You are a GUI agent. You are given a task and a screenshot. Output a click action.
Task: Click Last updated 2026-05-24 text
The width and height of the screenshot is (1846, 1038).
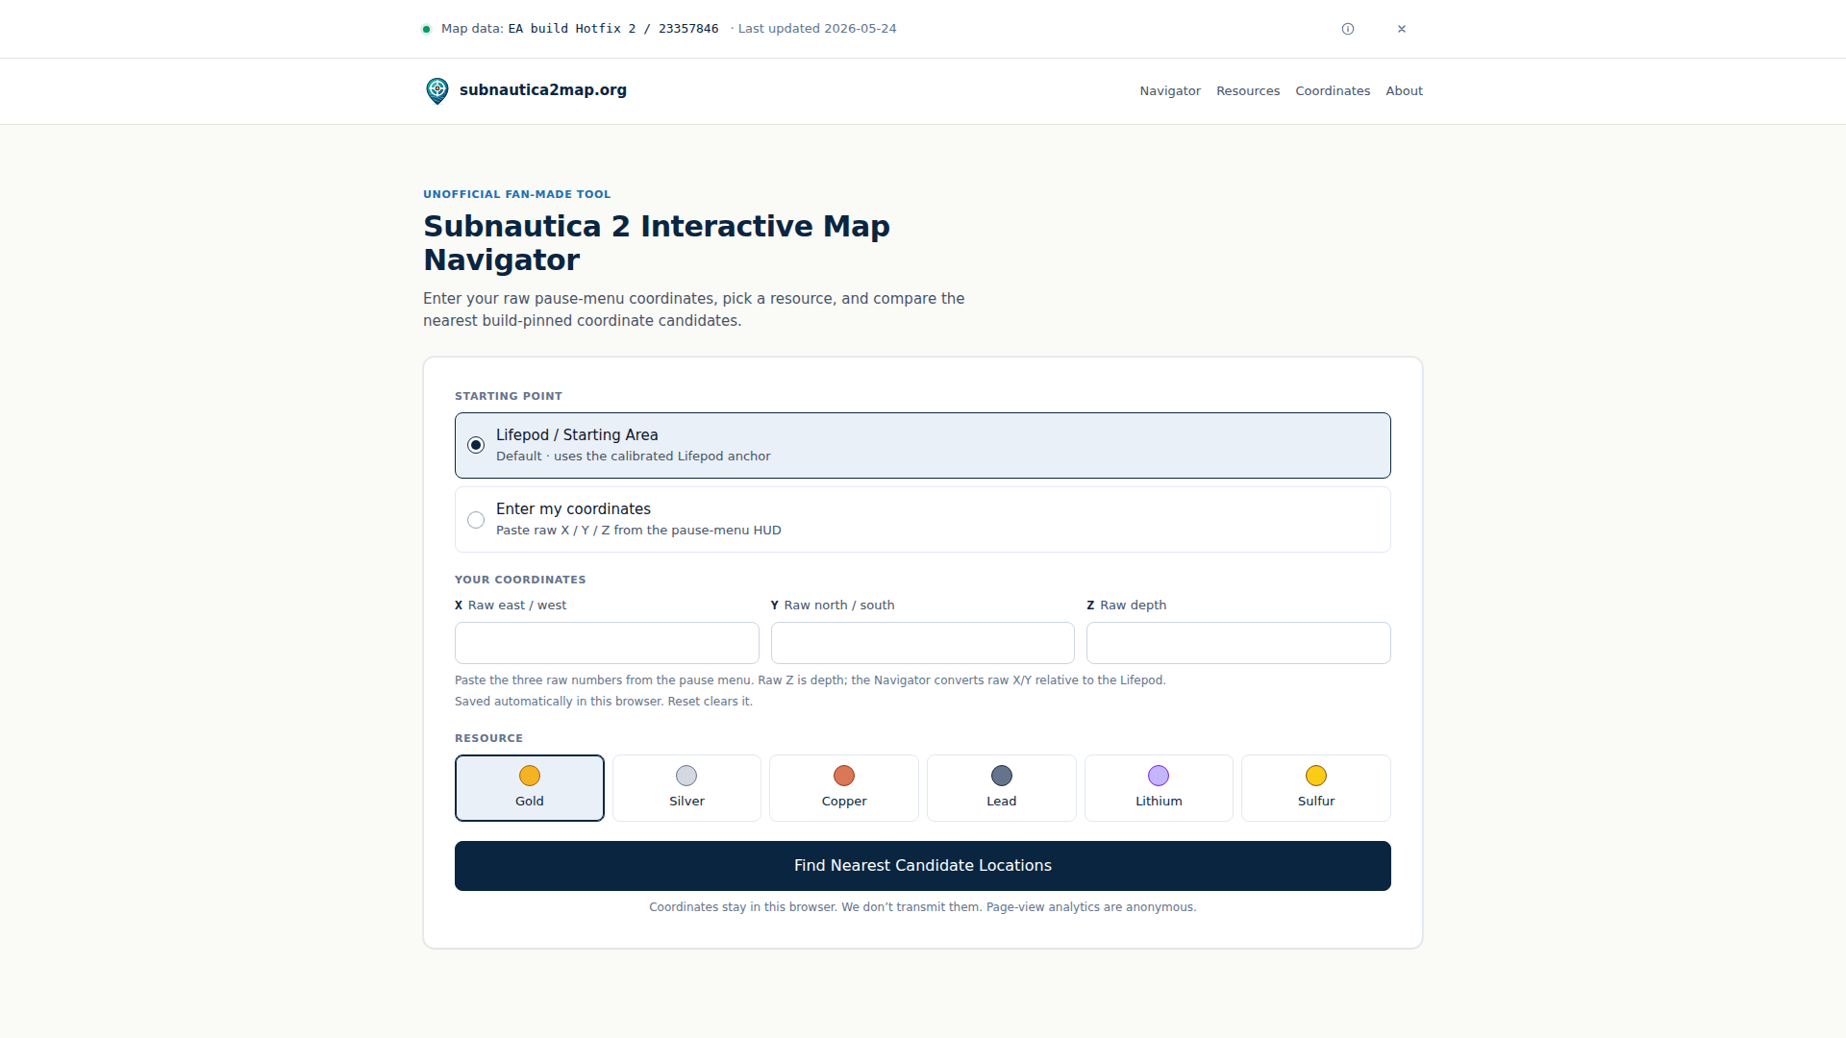tap(817, 29)
